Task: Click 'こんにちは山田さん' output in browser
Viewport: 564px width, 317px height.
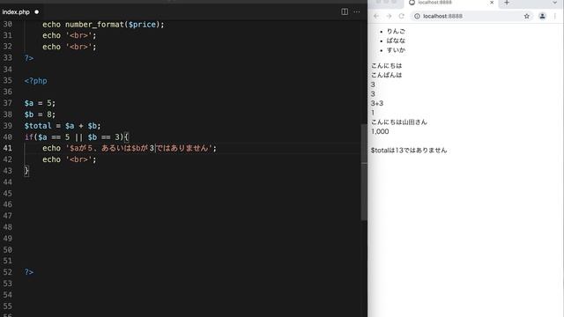Action: (399, 122)
